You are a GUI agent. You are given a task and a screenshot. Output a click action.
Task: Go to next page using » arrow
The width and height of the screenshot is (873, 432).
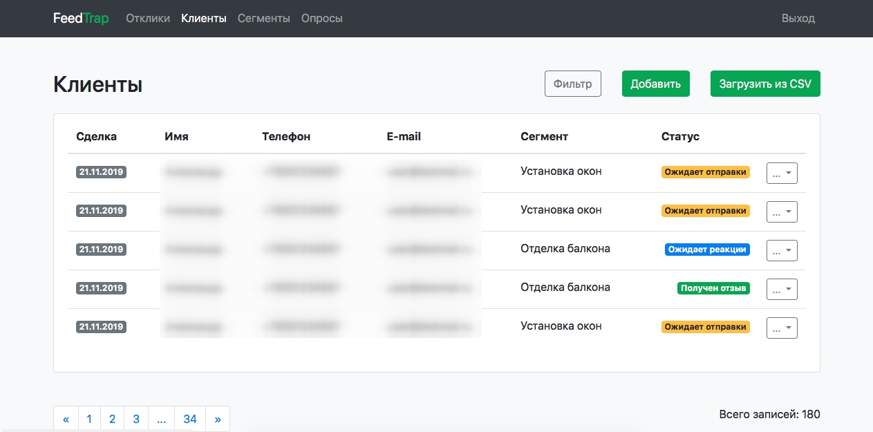218,419
